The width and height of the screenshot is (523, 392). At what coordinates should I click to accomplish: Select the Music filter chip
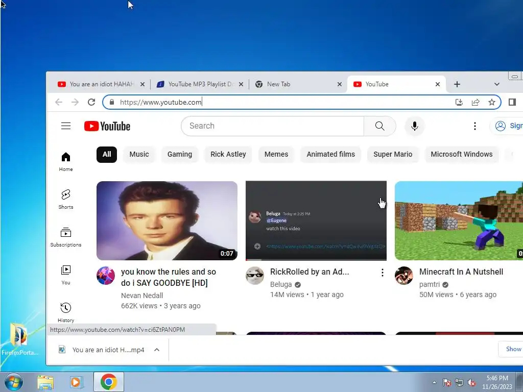(139, 154)
